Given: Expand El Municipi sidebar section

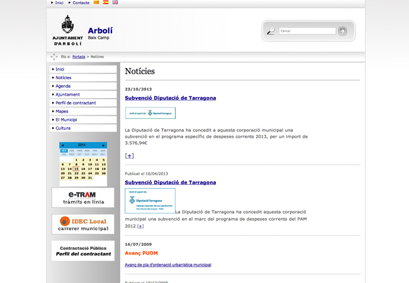Looking at the screenshot, I should (x=66, y=119).
